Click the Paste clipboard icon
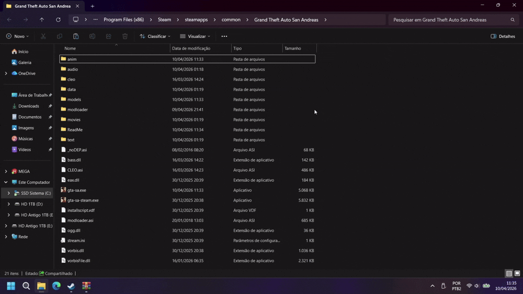The width and height of the screenshot is (523, 294). pyautogui.click(x=76, y=36)
